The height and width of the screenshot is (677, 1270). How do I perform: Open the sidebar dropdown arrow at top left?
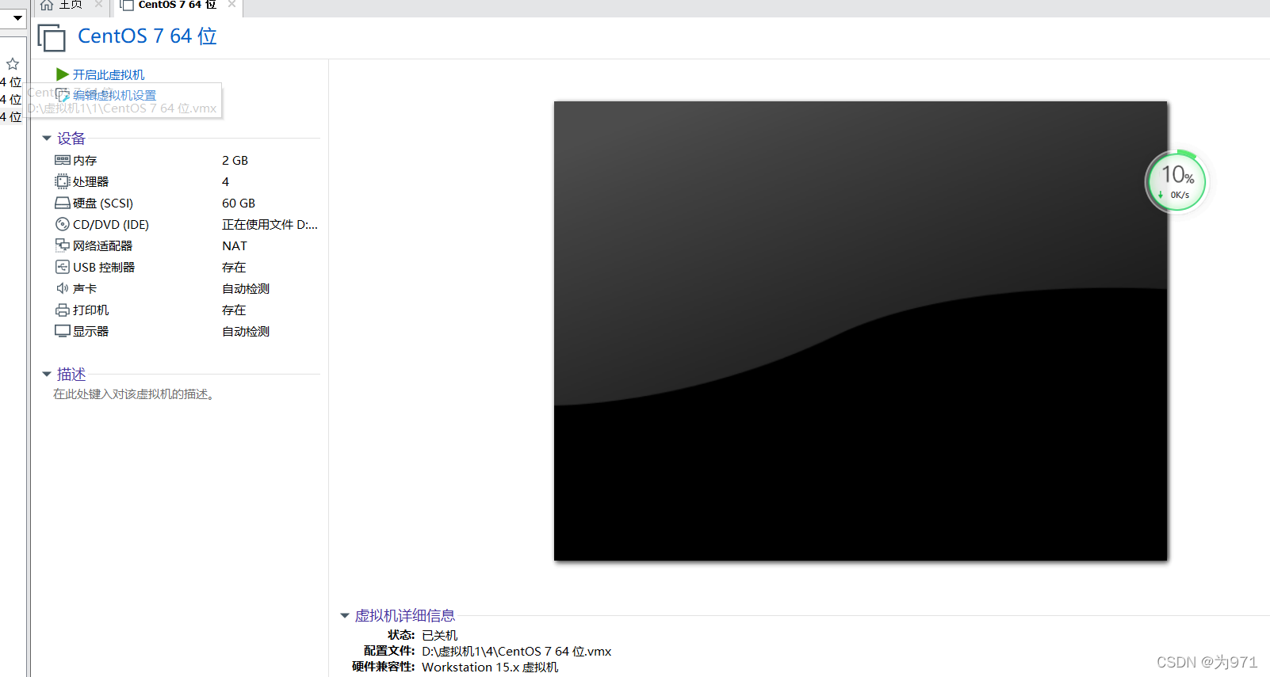(x=17, y=17)
